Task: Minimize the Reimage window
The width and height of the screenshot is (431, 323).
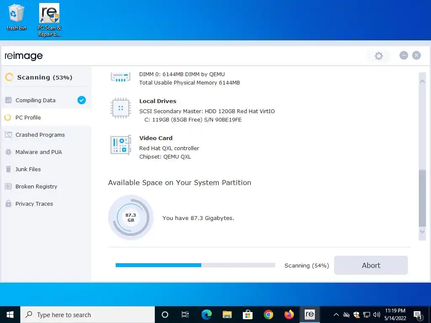Action: click(x=404, y=56)
